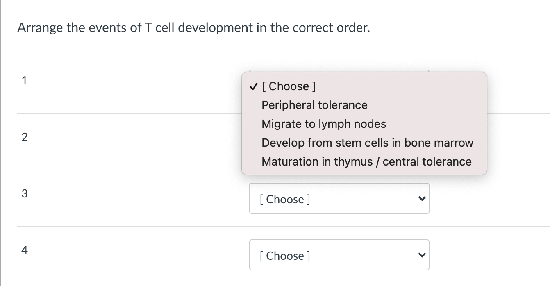Screen dimensions: 550x286
Task: Select Maturation in thymus / central tolerance
Action: [x=366, y=162]
